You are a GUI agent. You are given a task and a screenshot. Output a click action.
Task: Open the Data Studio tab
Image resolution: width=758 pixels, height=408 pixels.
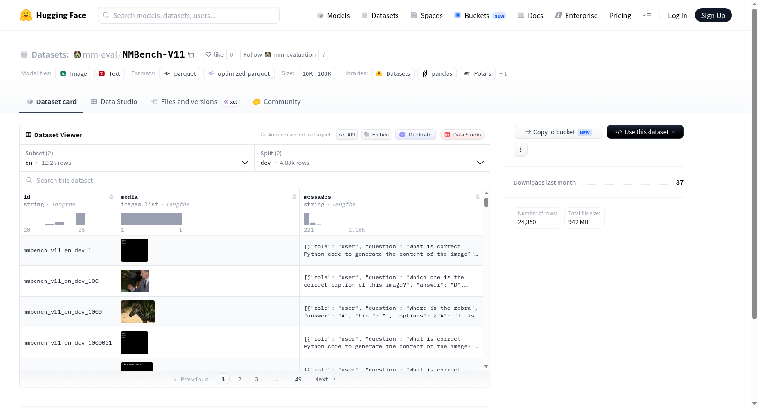[114, 102]
